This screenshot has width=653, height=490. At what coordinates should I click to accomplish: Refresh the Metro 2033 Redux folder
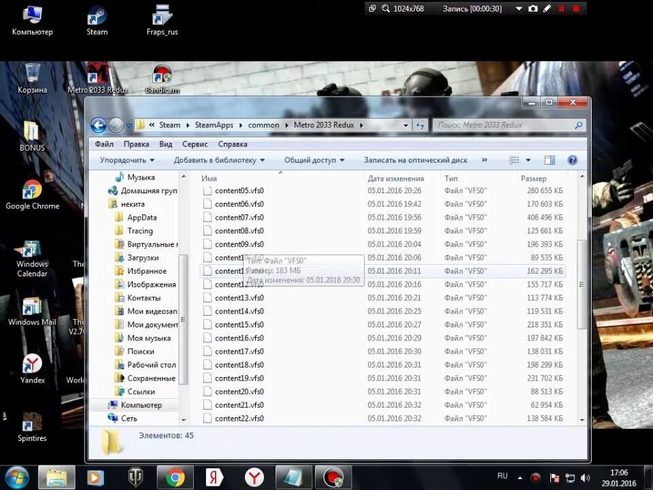[420, 125]
